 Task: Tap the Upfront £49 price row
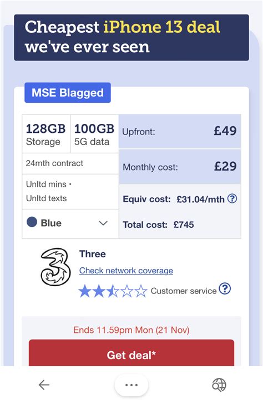point(180,132)
